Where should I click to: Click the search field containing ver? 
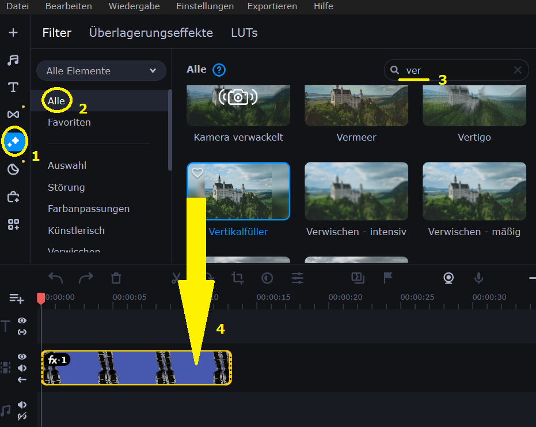click(457, 70)
